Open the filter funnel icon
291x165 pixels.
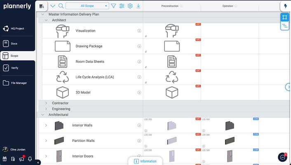coord(113,6)
